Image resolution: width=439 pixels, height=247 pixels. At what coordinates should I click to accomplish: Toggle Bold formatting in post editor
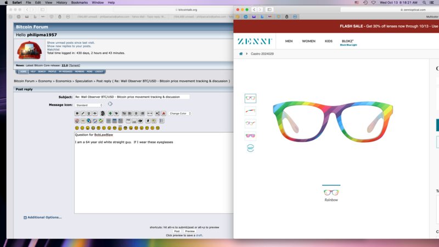coord(77,114)
